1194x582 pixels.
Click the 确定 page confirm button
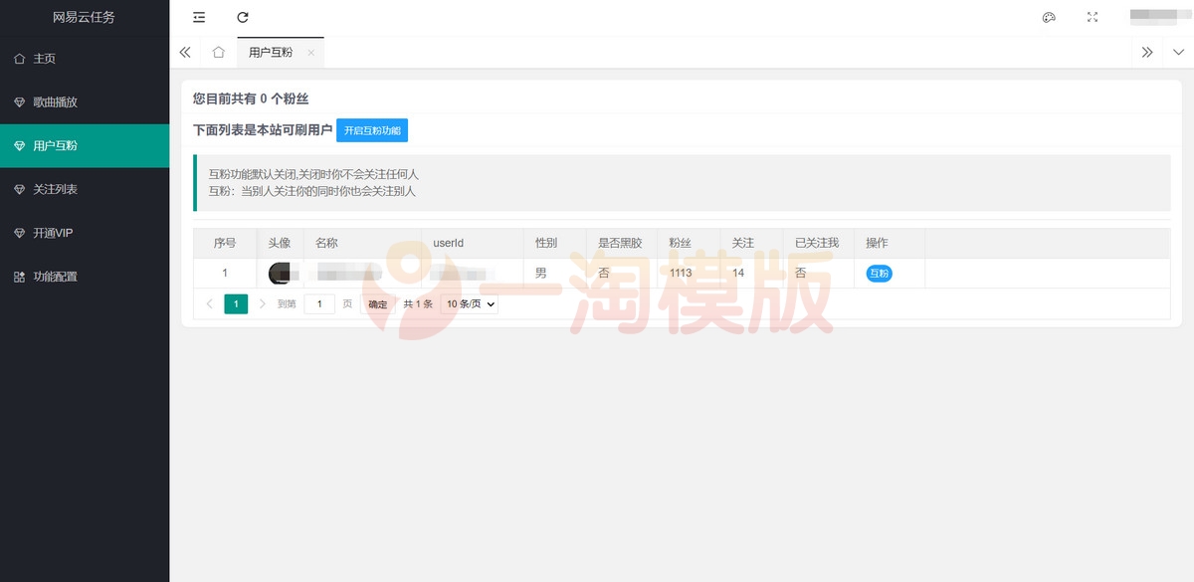pyautogui.click(x=376, y=303)
